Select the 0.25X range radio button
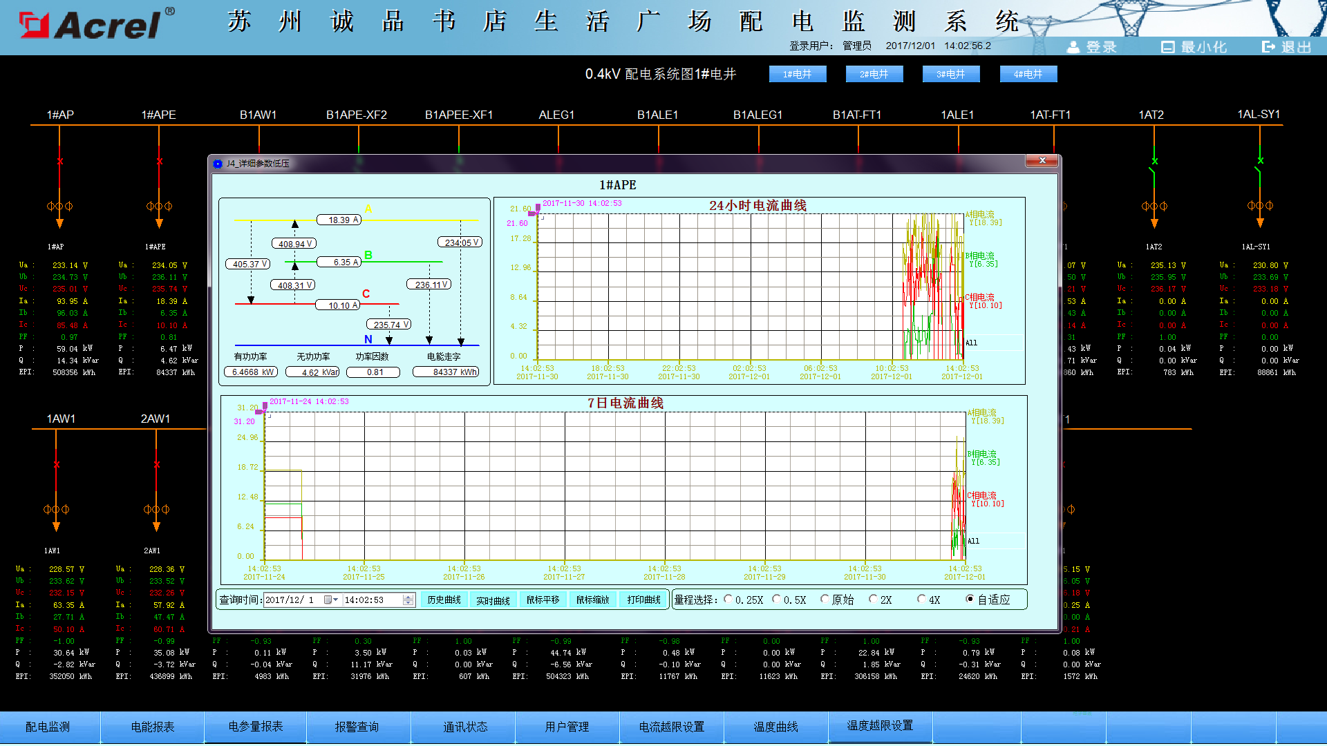1327x746 pixels. click(x=728, y=600)
